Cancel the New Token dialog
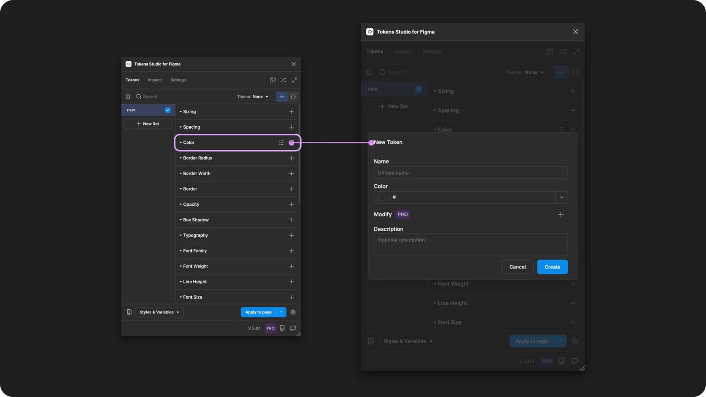This screenshot has width=706, height=397. tap(518, 267)
